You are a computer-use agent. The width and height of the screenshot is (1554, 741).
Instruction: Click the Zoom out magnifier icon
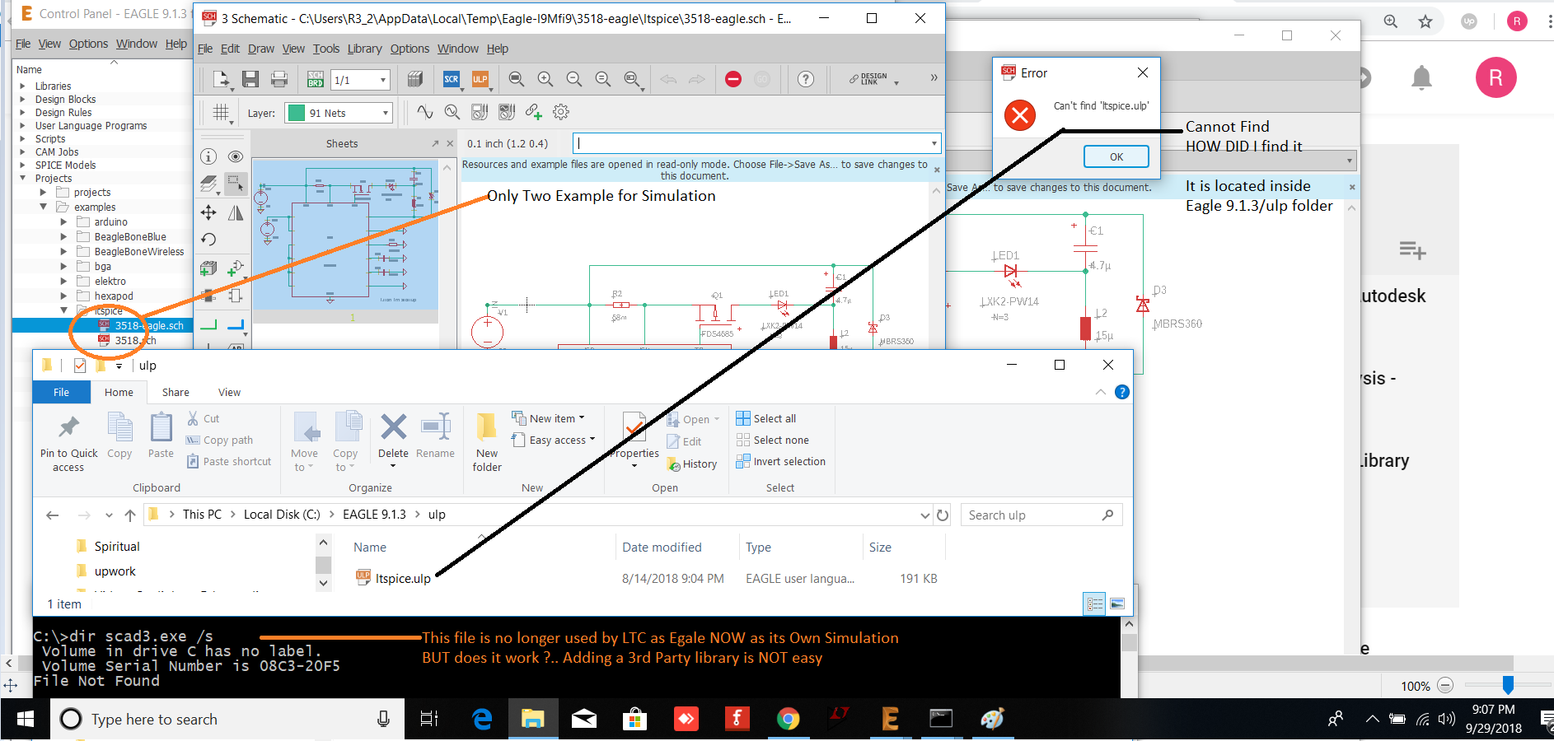[574, 79]
